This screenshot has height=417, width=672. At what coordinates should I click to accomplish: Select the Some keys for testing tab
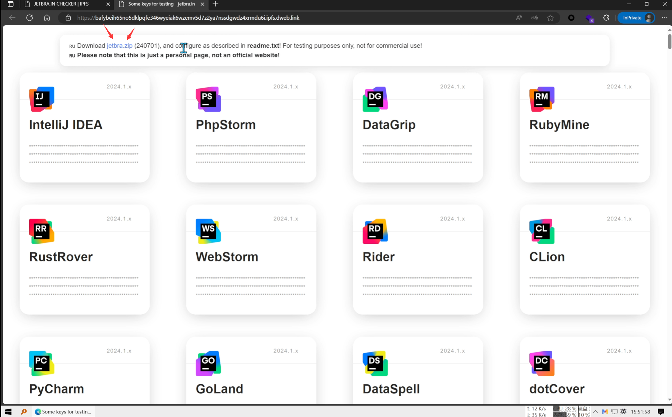coord(161,4)
